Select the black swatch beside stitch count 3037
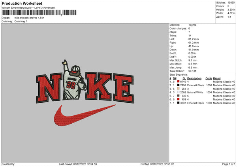237x167 pixels. pos(179,103)
